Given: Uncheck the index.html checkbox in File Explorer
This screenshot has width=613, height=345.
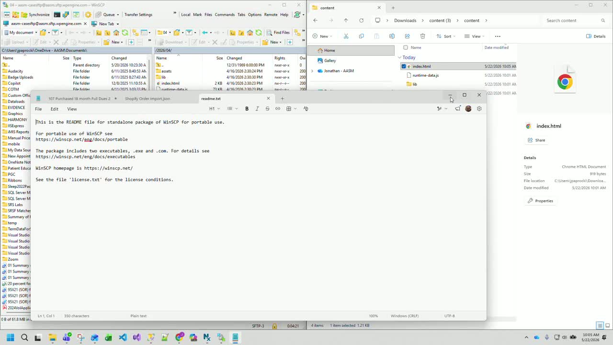Looking at the screenshot, I should [404, 67].
